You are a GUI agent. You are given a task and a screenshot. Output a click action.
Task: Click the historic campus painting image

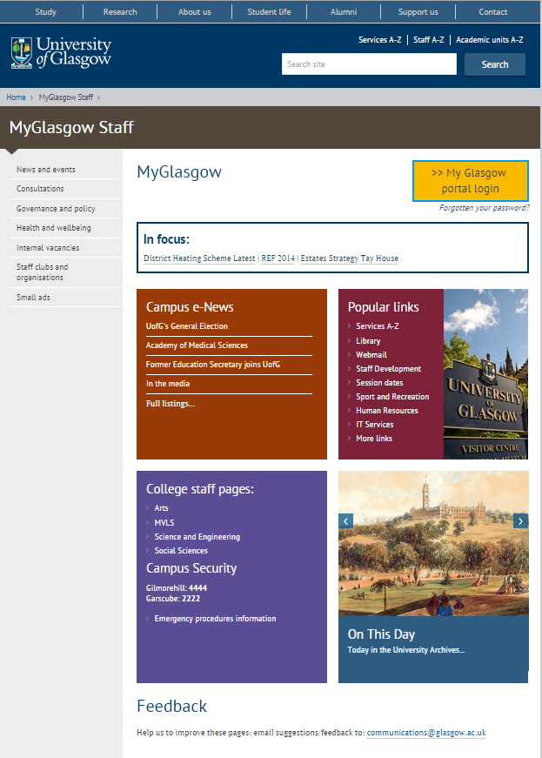433,543
